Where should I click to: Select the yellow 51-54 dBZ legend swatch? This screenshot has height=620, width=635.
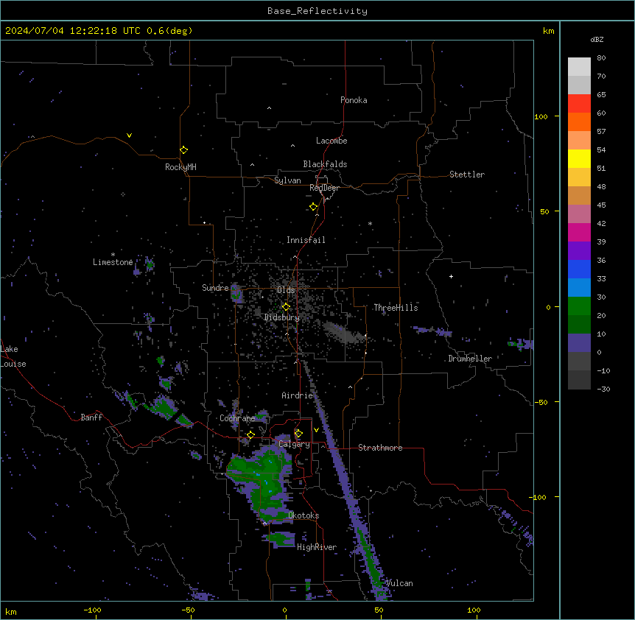(x=579, y=158)
